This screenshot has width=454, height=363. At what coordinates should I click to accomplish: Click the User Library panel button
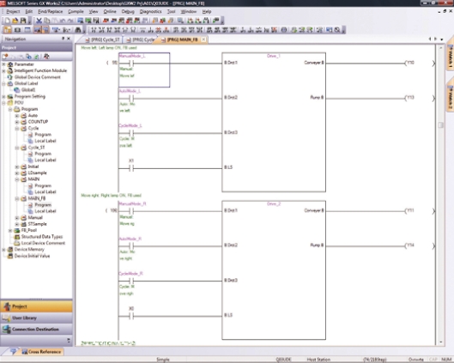(x=37, y=318)
